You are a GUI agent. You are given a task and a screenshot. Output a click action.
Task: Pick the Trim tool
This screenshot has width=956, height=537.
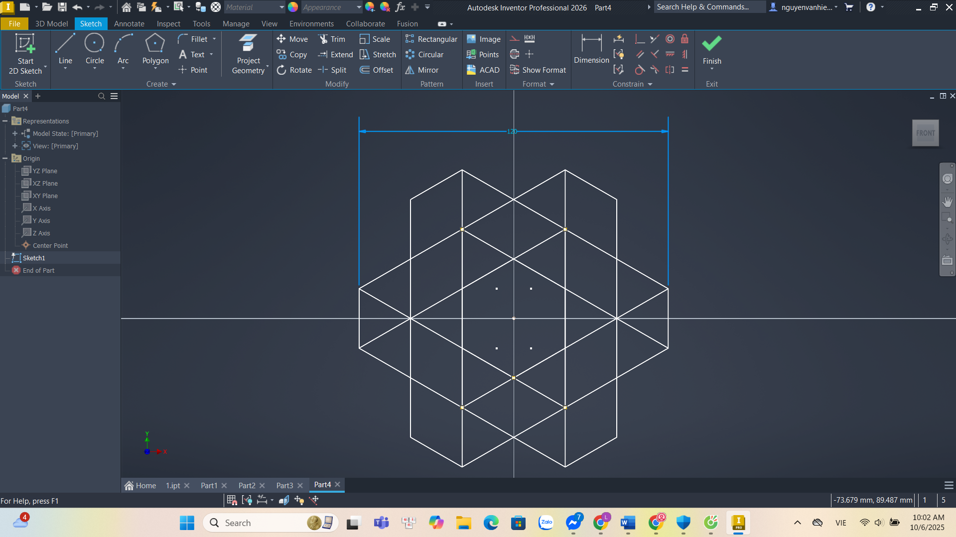332,39
